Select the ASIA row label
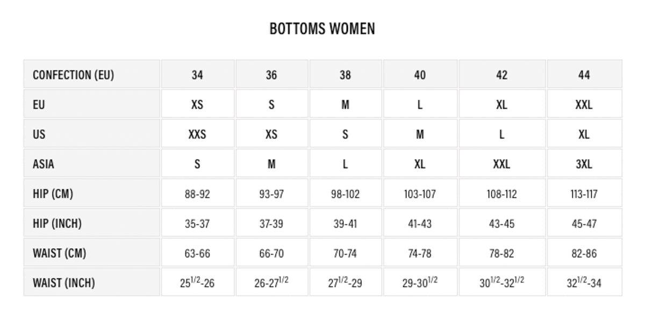The width and height of the screenshot is (645, 316). point(44,164)
